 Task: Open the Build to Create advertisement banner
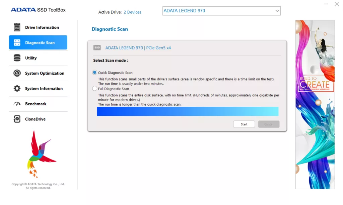click(x=315, y=105)
